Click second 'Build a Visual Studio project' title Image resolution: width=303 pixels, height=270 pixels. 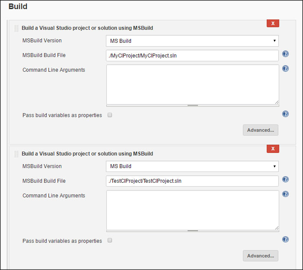tap(87, 154)
